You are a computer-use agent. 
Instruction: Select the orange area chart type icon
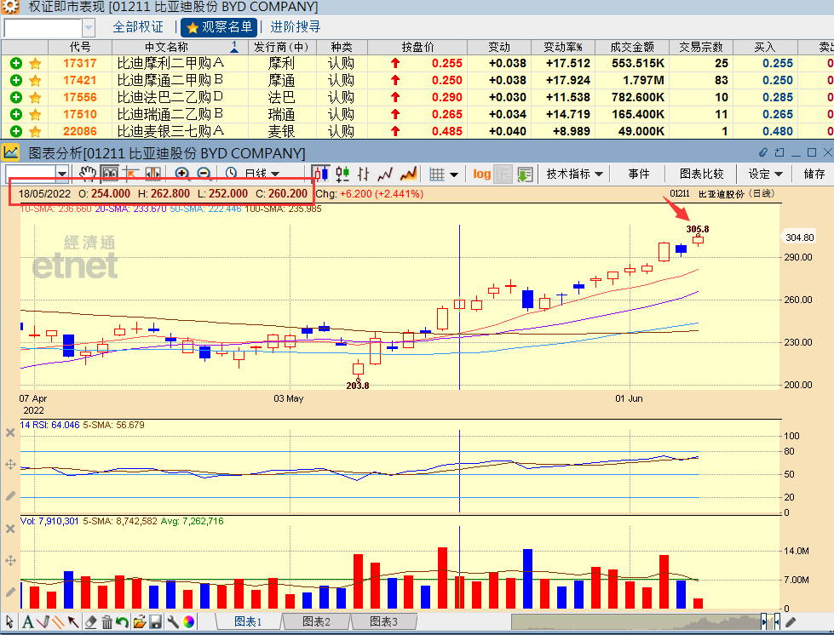coord(408,174)
